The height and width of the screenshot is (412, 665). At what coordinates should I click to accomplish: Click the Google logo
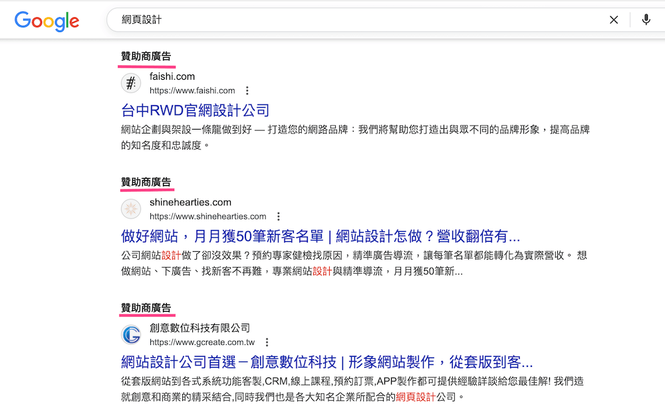tap(47, 21)
